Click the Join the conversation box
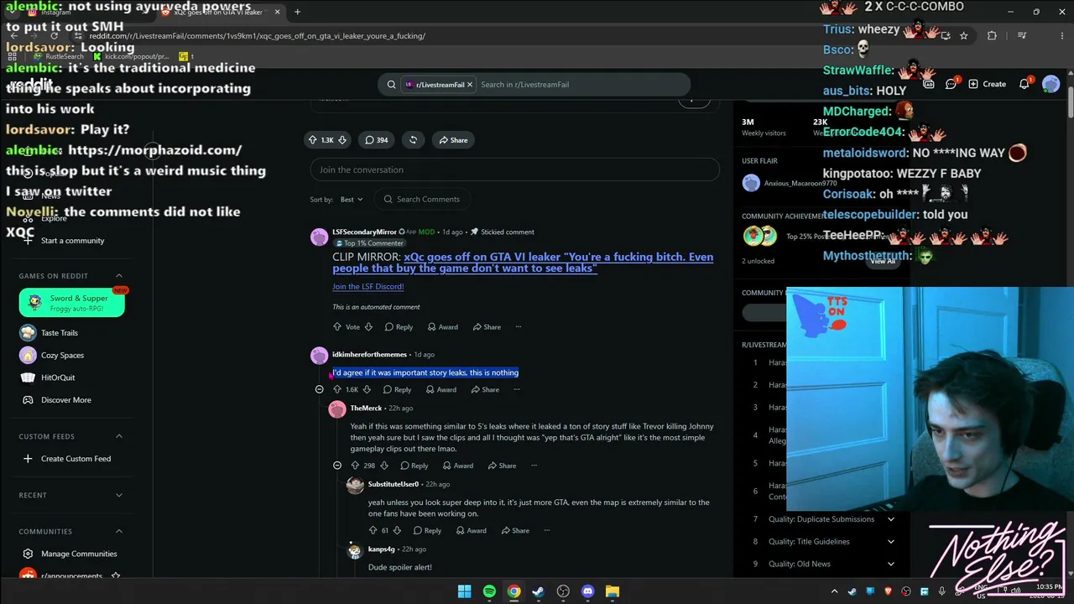 point(514,169)
